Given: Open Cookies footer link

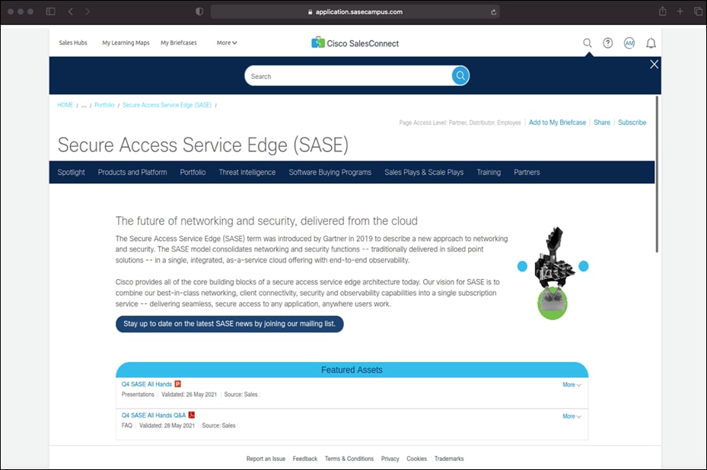Looking at the screenshot, I should pos(416,459).
